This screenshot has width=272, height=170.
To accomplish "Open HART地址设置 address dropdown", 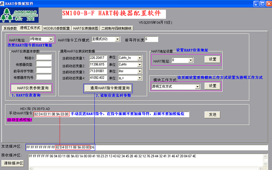I will pos(191,60).
